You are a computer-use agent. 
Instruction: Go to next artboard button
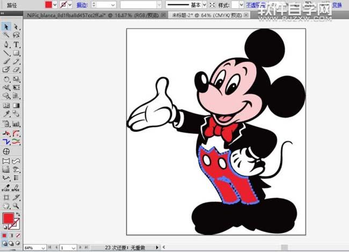point(80,247)
